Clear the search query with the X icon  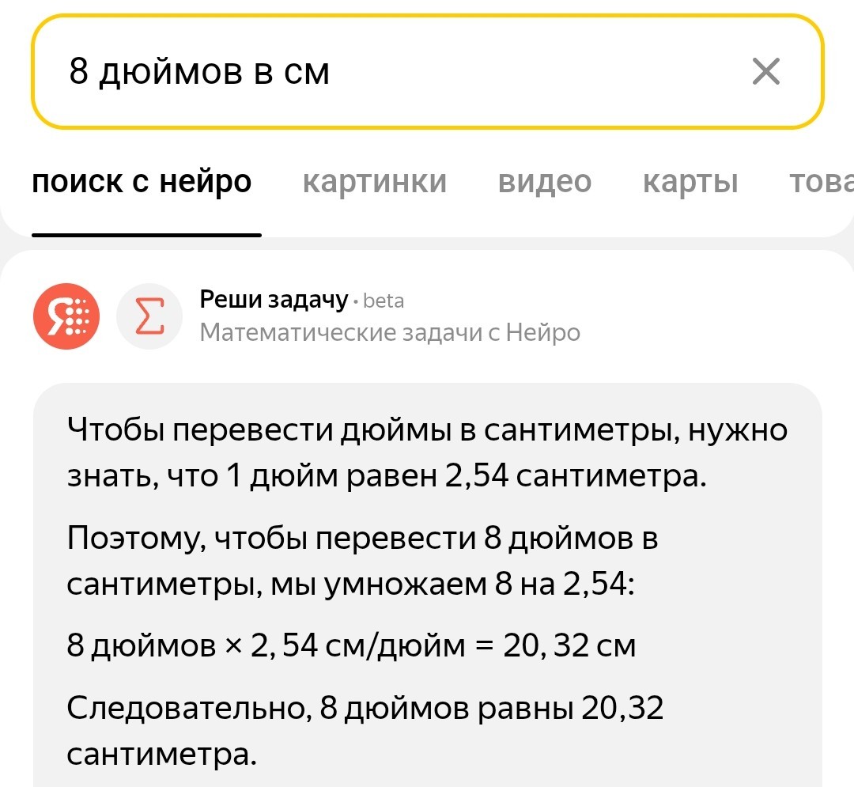765,71
